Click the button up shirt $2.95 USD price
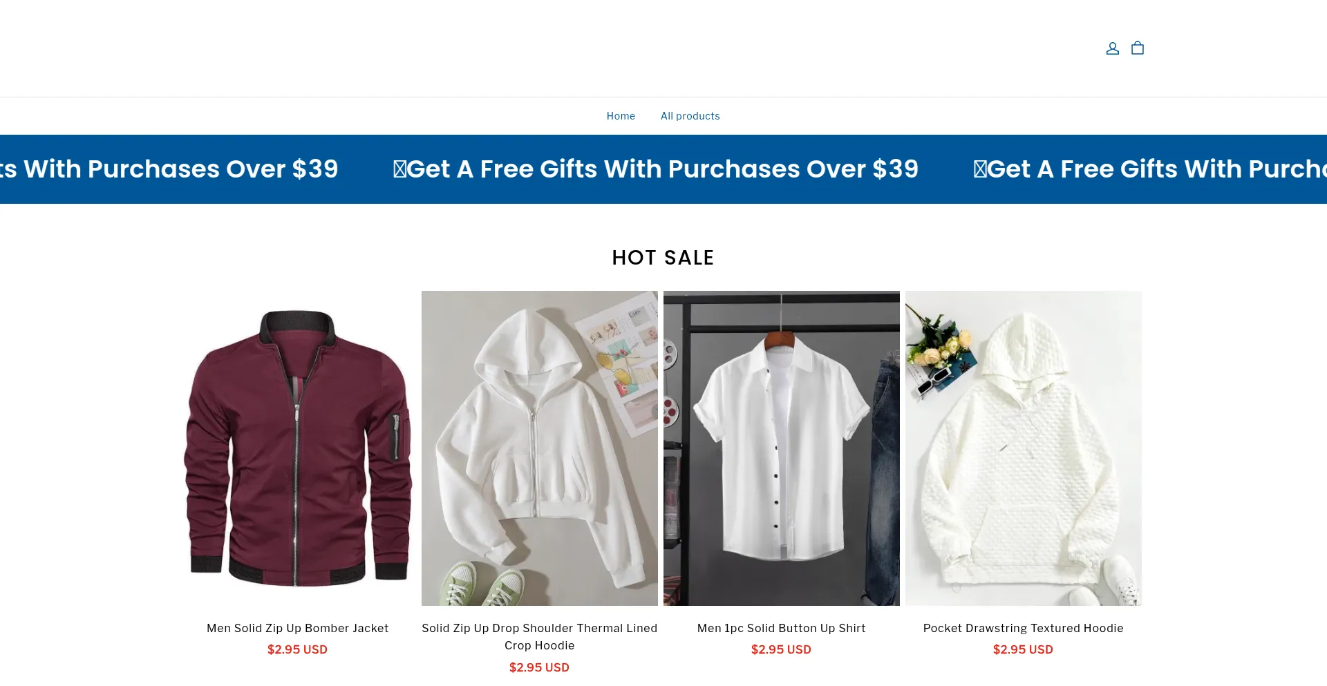The height and width of the screenshot is (686, 1327). pyautogui.click(x=782, y=649)
